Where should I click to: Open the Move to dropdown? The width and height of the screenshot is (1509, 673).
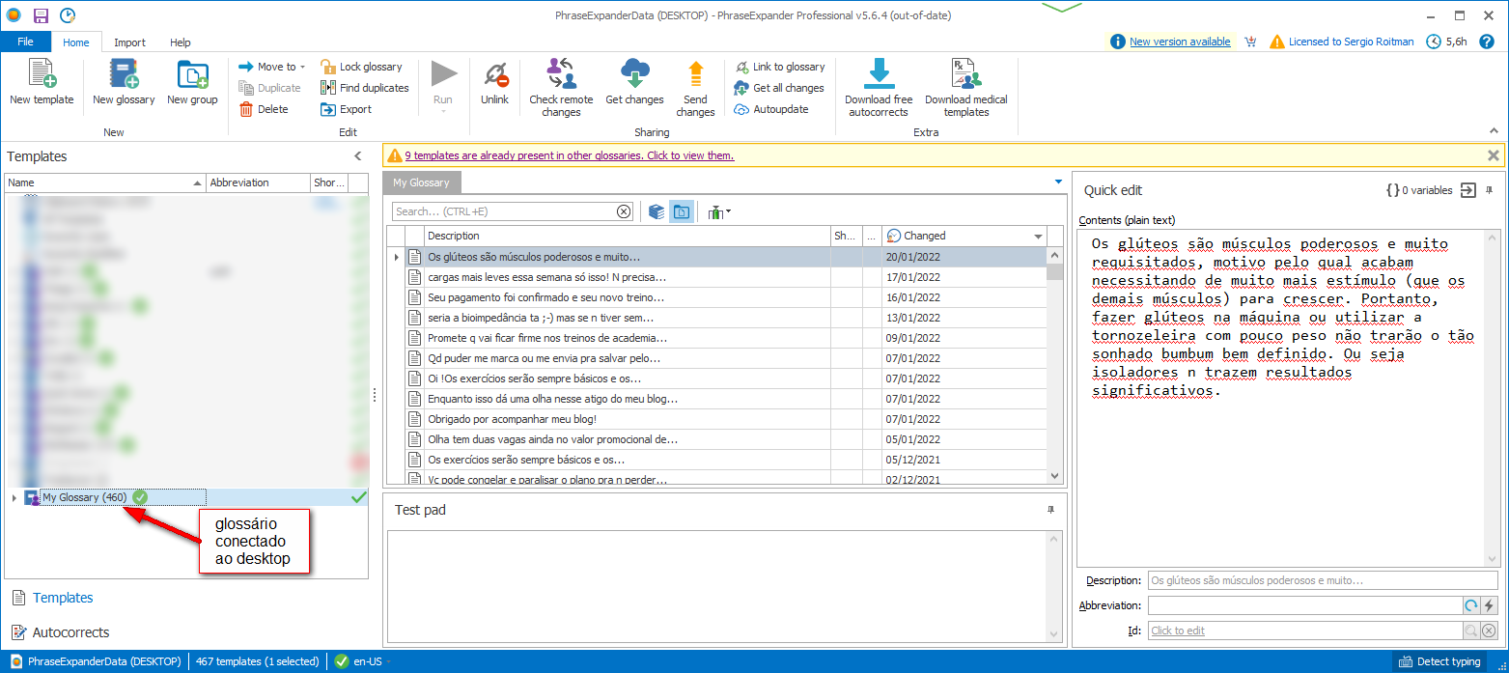click(272, 67)
